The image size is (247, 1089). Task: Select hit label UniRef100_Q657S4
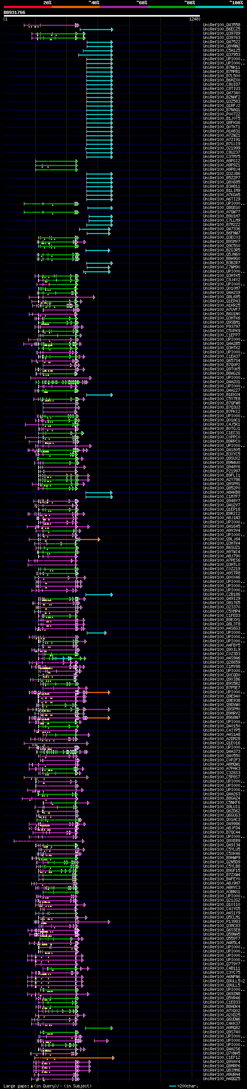(222, 360)
